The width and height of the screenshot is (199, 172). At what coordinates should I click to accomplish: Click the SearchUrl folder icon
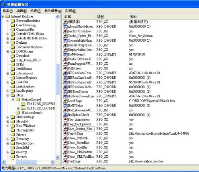[13, 148]
